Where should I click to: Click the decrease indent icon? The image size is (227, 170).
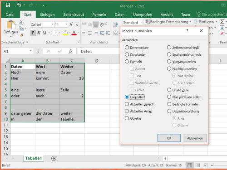pos(102,33)
